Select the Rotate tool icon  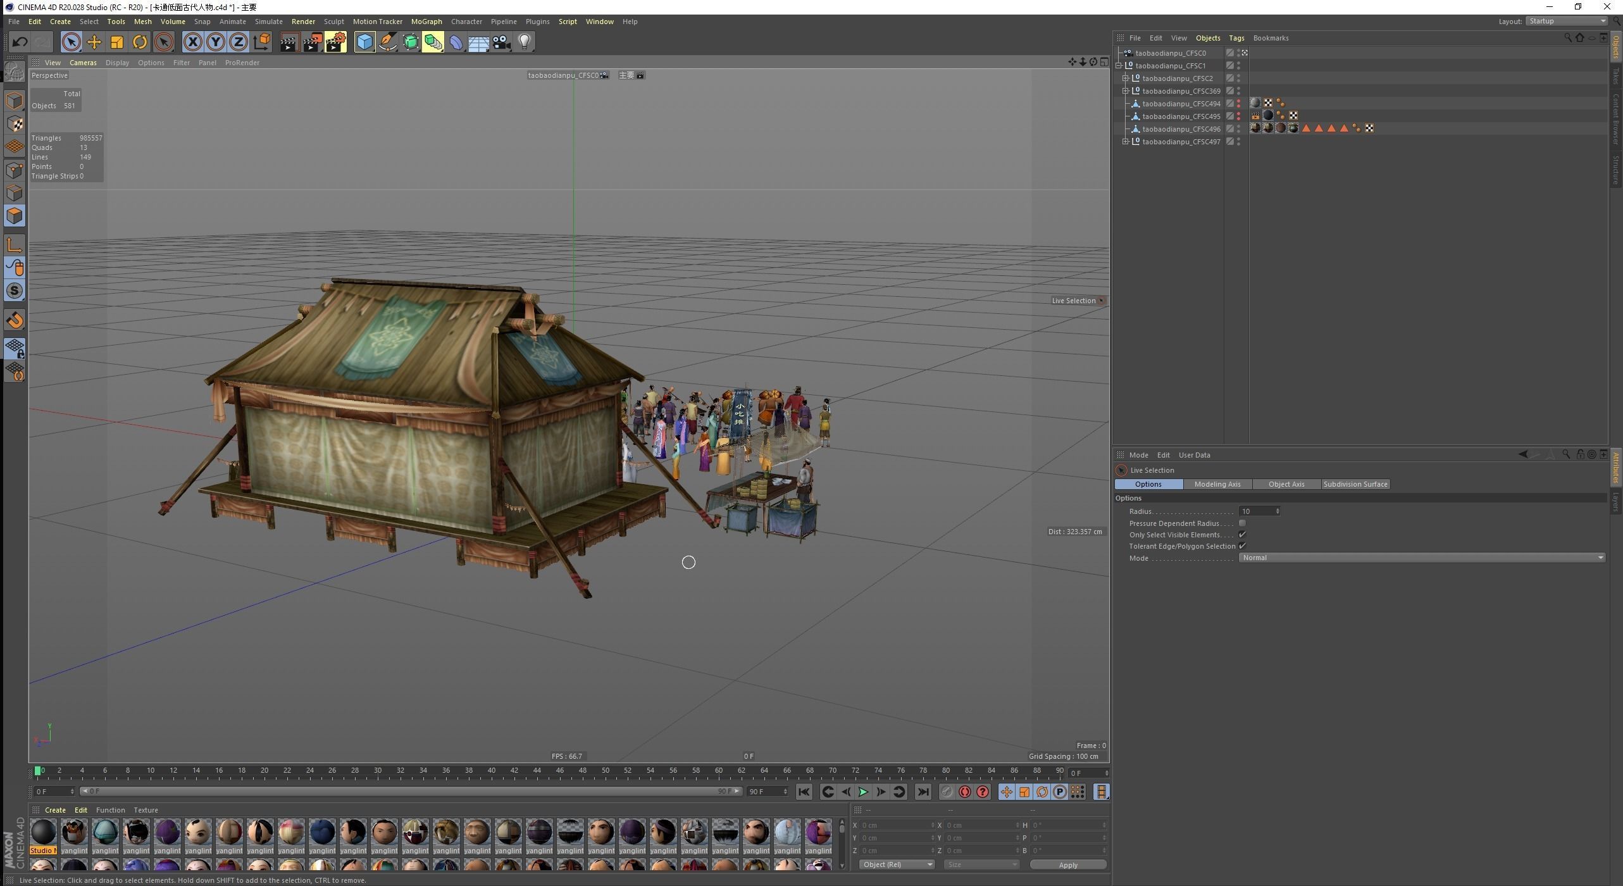140,42
